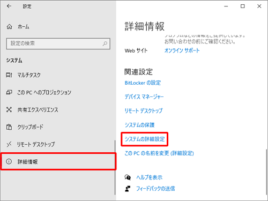The height and width of the screenshot is (201, 268).
Task: Open デバイス マネージャー link
Action: coord(144,97)
